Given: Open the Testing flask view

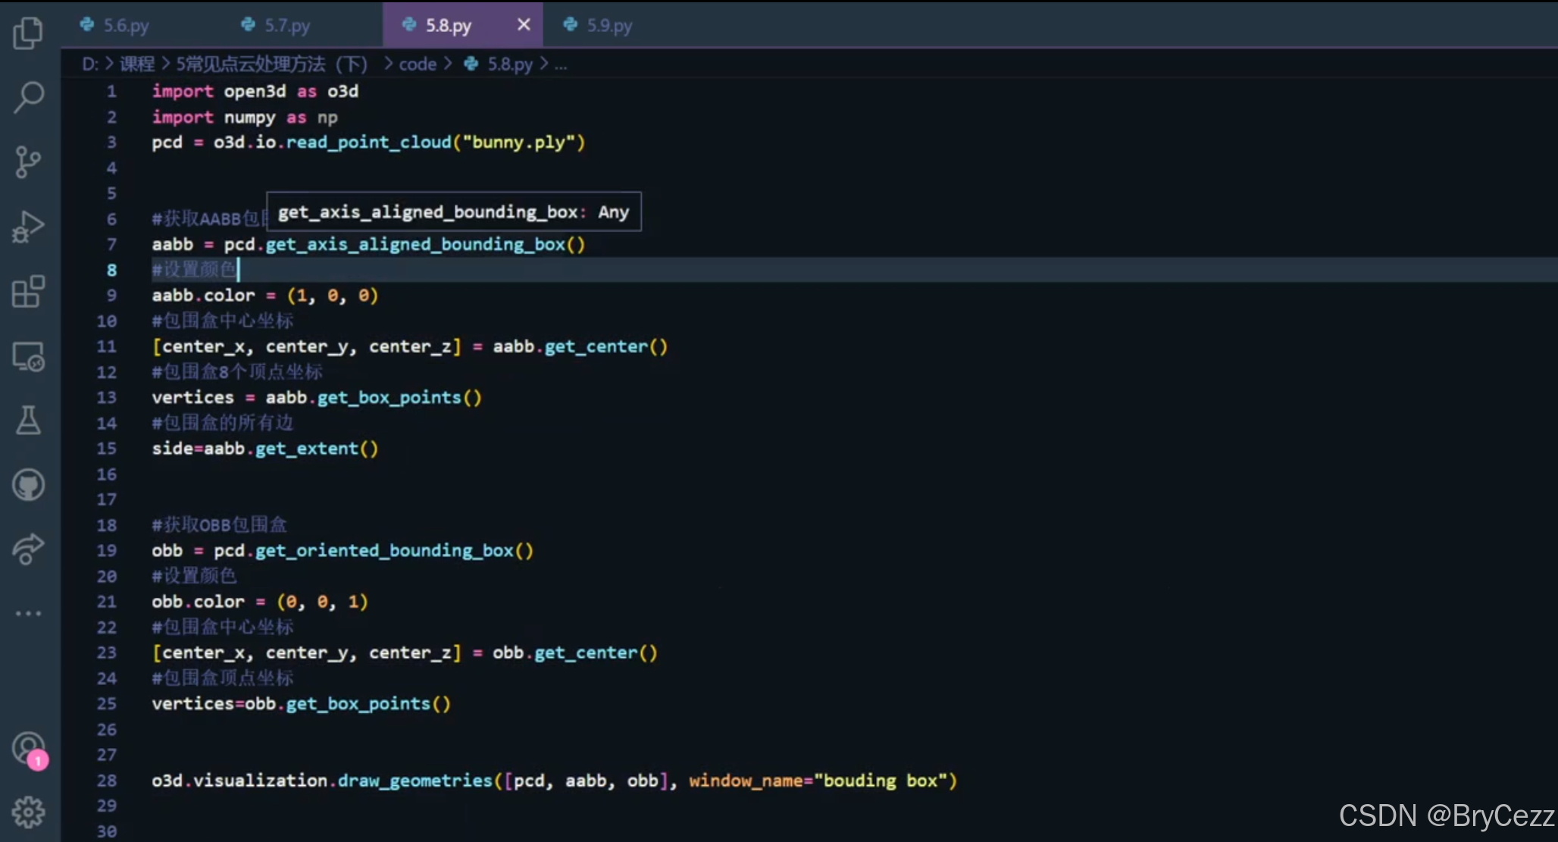Looking at the screenshot, I should click(28, 420).
